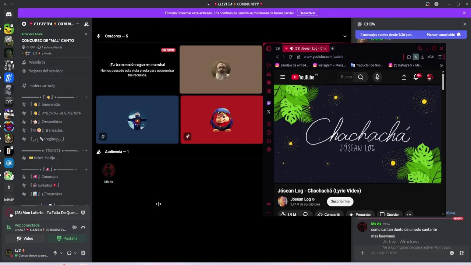
Task: Collapse the bienvenido category header
Action: click(x=50, y=97)
